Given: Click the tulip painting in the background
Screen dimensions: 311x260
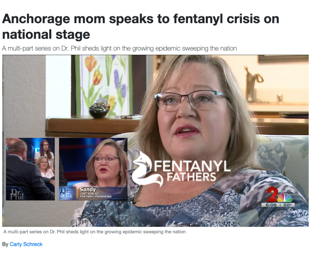Looking at the screenshot, I should pyautogui.click(x=103, y=85).
